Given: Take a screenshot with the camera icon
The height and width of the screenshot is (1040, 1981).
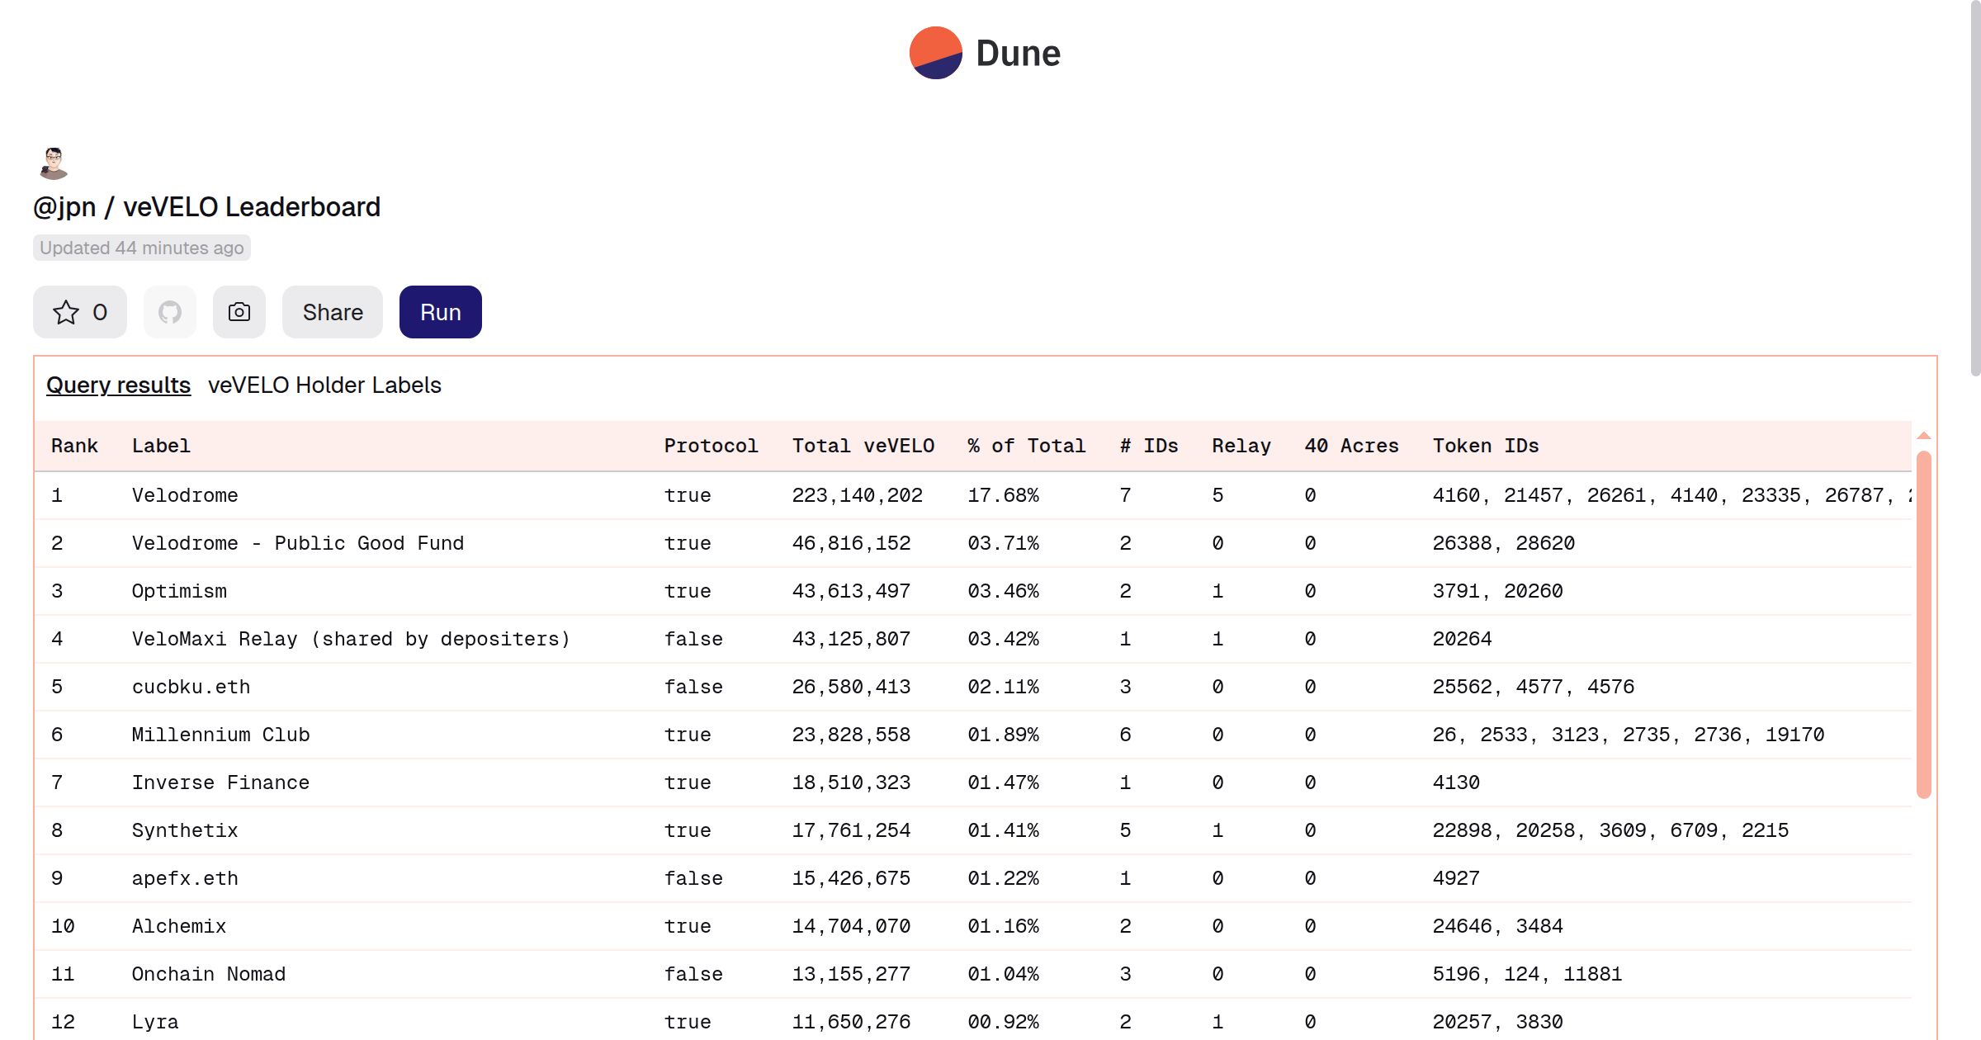Looking at the screenshot, I should point(239,312).
